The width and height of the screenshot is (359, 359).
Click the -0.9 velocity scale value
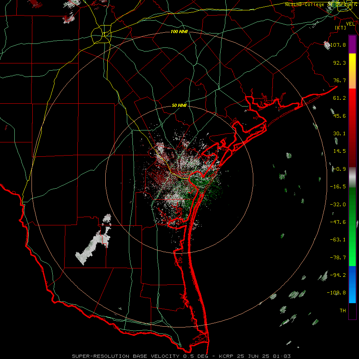pyautogui.click(x=339, y=169)
